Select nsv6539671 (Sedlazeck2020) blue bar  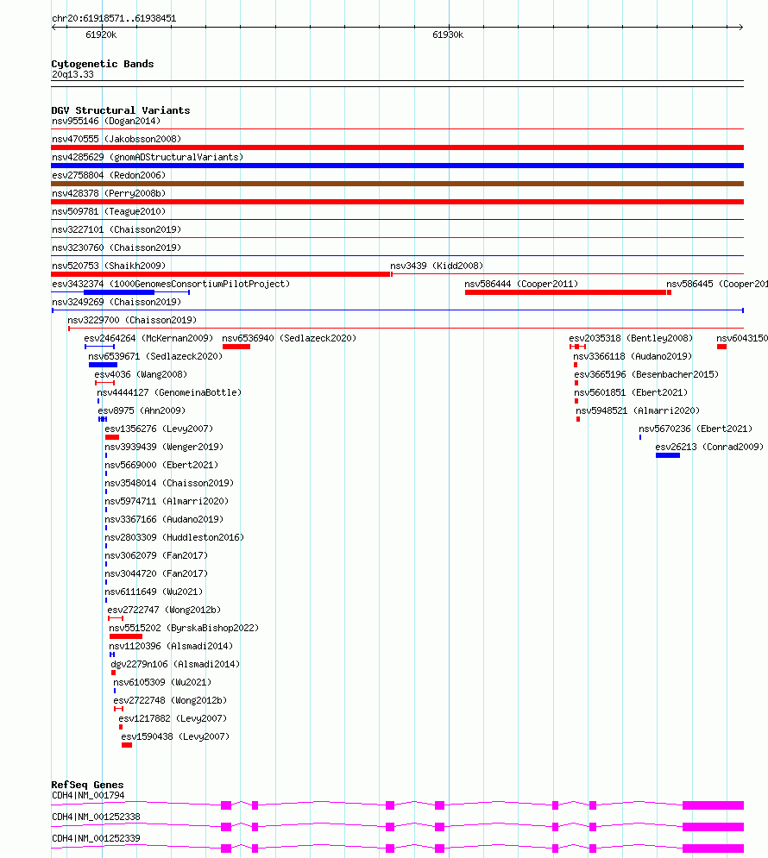click(x=103, y=365)
